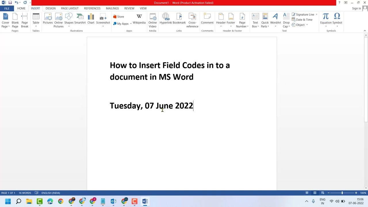
Task: Sign in to Office account
Action: click(x=356, y=8)
